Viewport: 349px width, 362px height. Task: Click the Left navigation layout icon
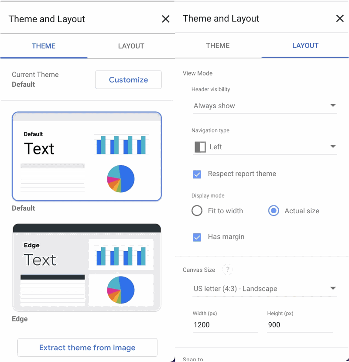200,147
